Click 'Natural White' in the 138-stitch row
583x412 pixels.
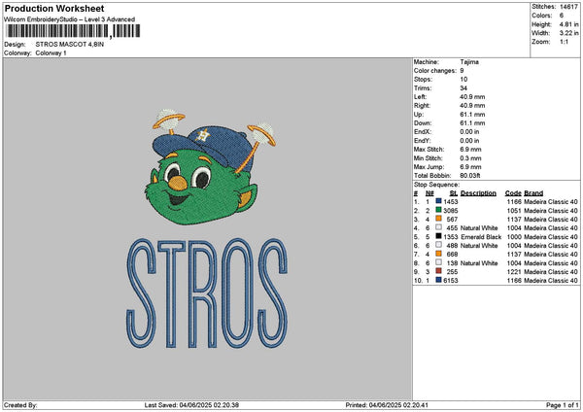coord(479,263)
